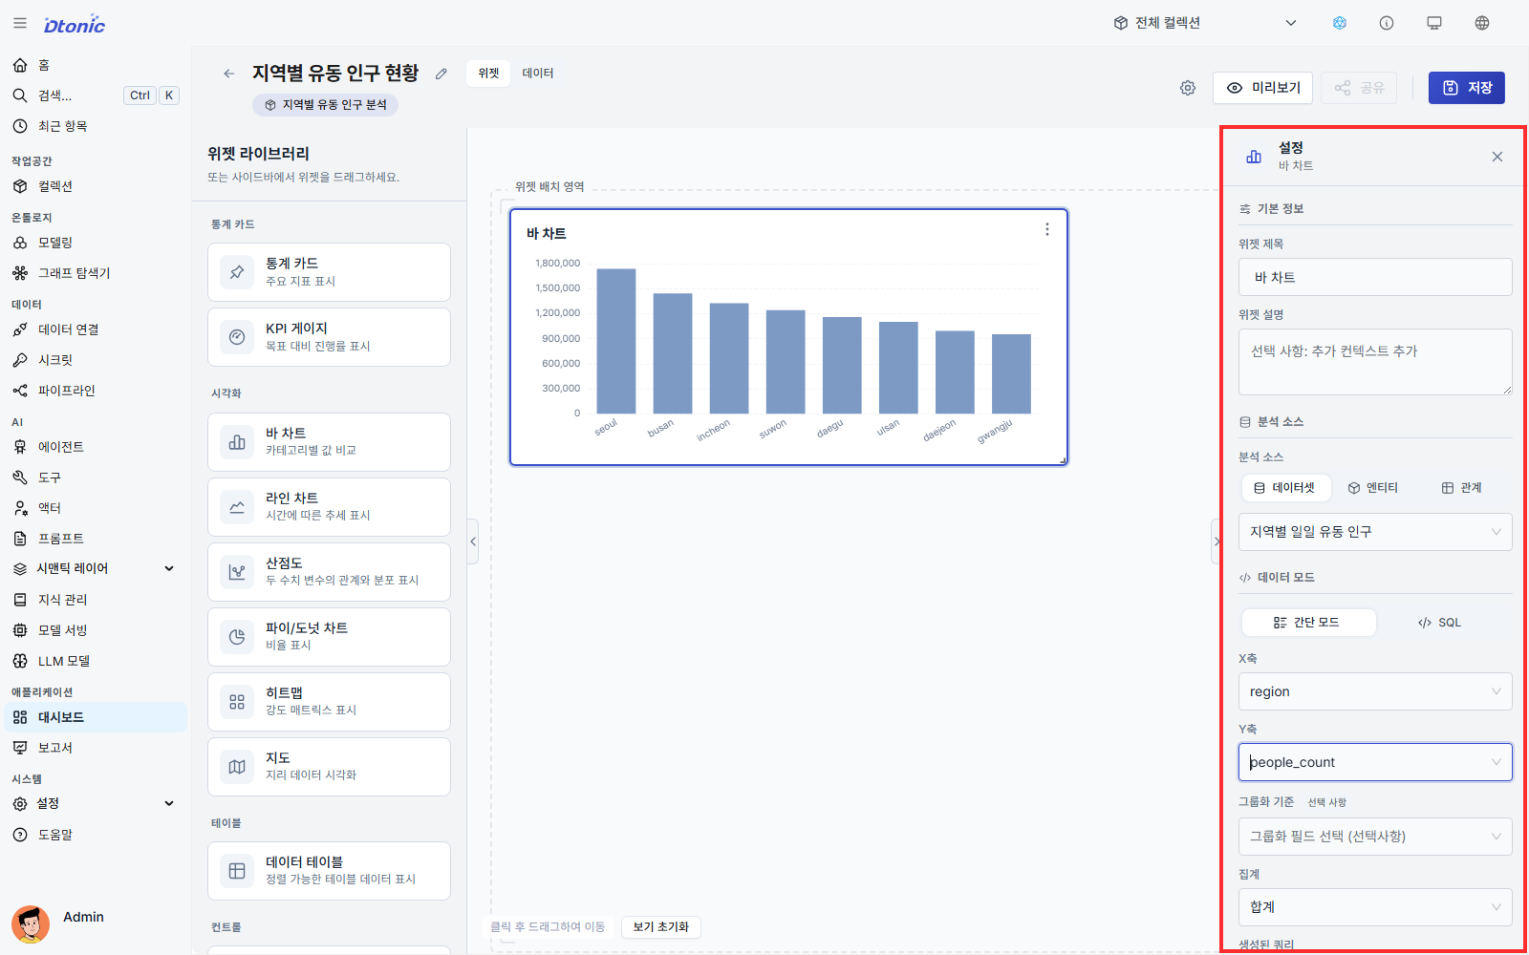Add 히트맵 widget
The image size is (1529, 955).
pos(329,702)
